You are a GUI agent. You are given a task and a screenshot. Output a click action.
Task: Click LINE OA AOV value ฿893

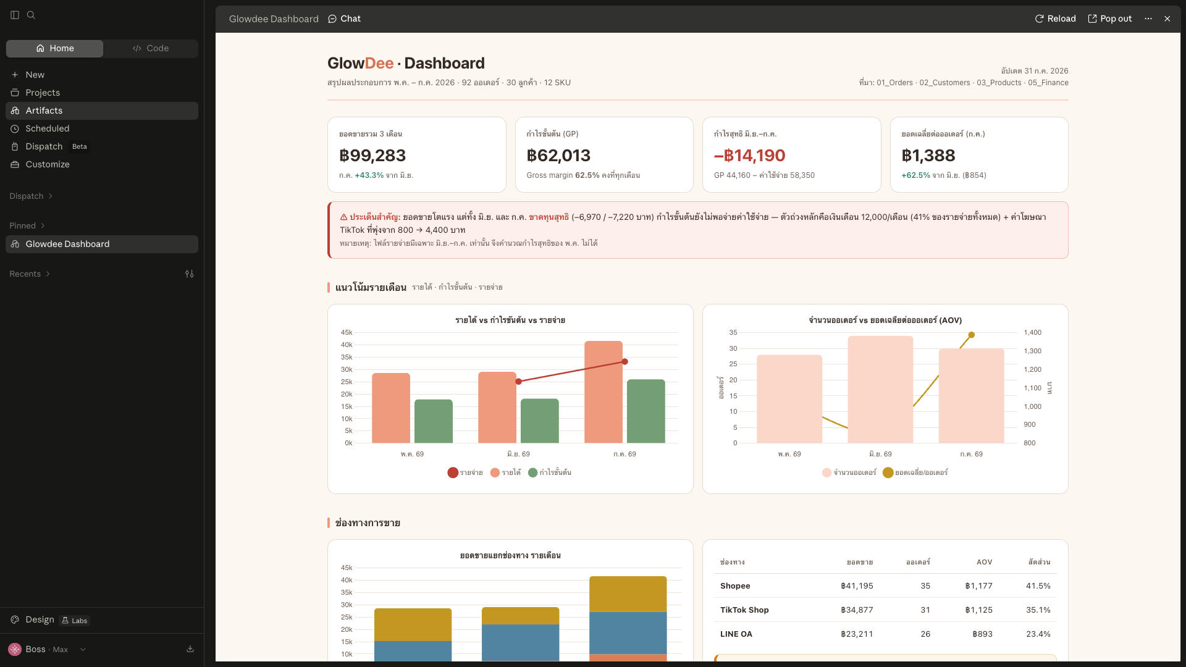tap(982, 634)
